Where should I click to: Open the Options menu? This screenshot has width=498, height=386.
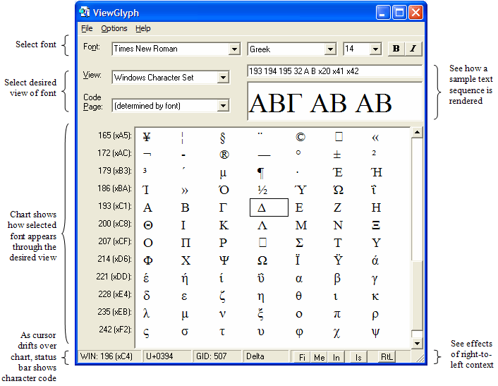(x=114, y=28)
